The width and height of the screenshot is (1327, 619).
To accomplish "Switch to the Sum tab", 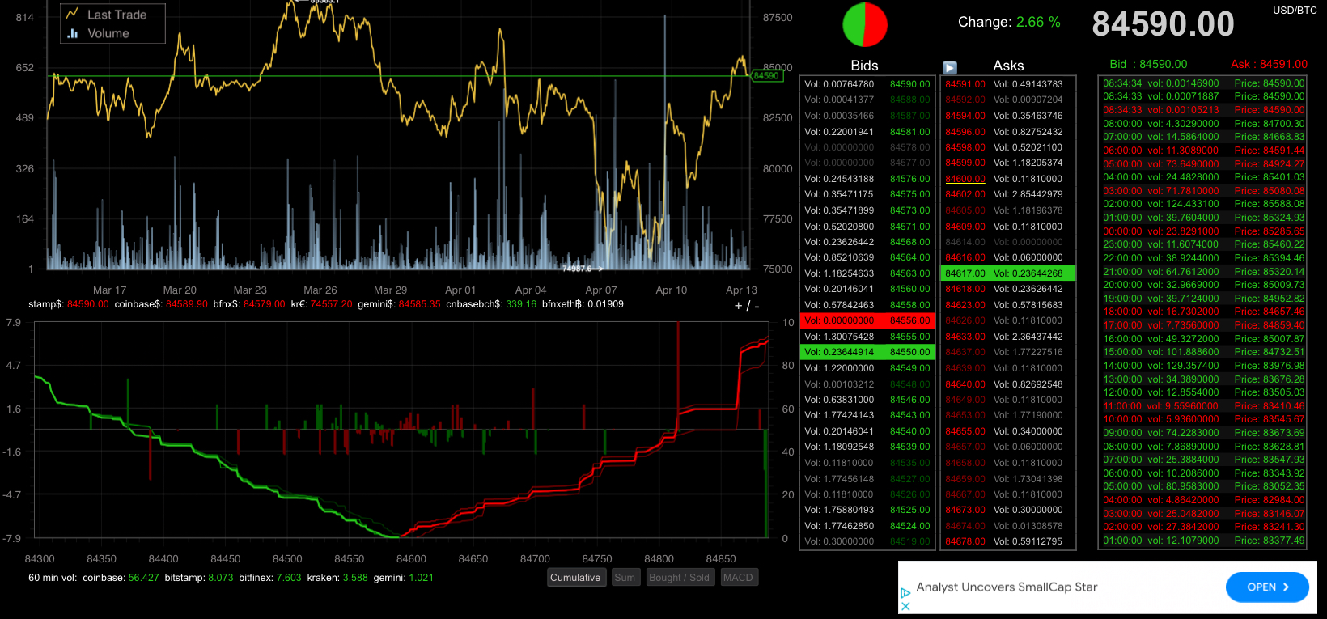I will point(625,578).
